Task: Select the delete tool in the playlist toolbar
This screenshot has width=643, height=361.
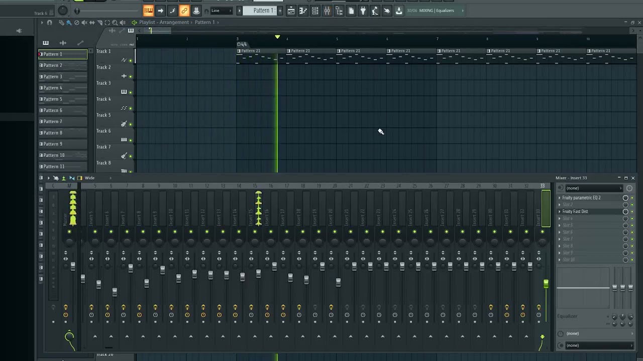Action: tap(76, 23)
